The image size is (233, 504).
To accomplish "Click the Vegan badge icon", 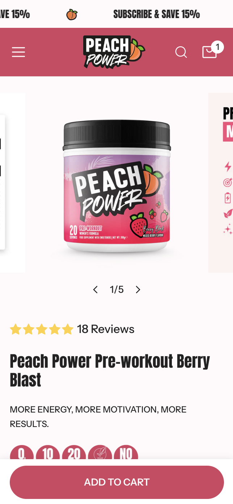I will point(100,452).
